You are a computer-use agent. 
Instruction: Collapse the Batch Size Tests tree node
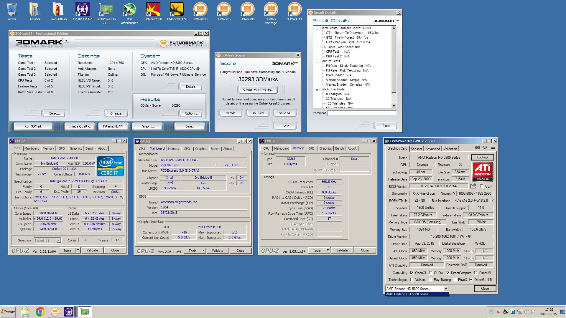(x=317, y=89)
